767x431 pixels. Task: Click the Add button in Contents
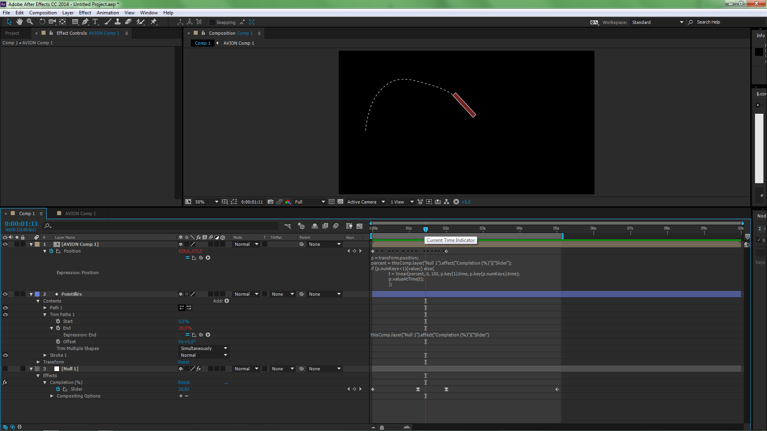point(227,301)
